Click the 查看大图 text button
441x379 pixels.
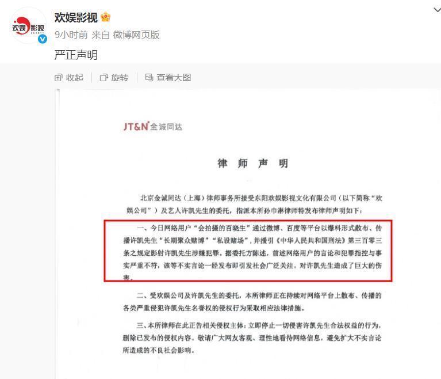coord(174,78)
